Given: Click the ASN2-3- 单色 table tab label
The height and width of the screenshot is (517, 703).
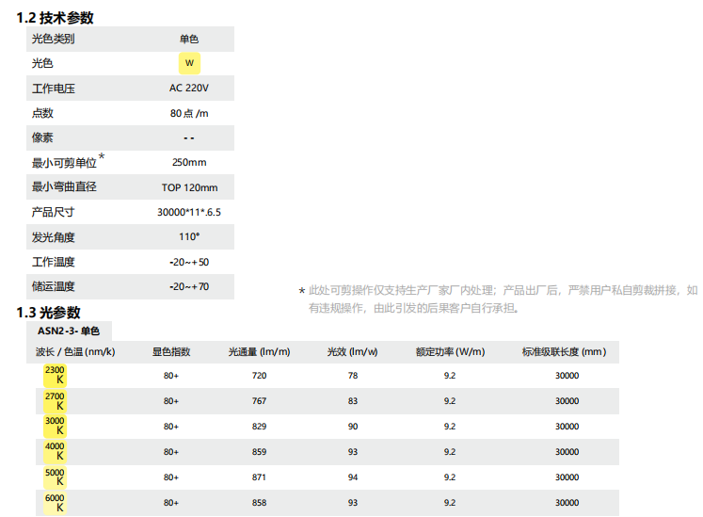Looking at the screenshot, I should click(66, 331).
